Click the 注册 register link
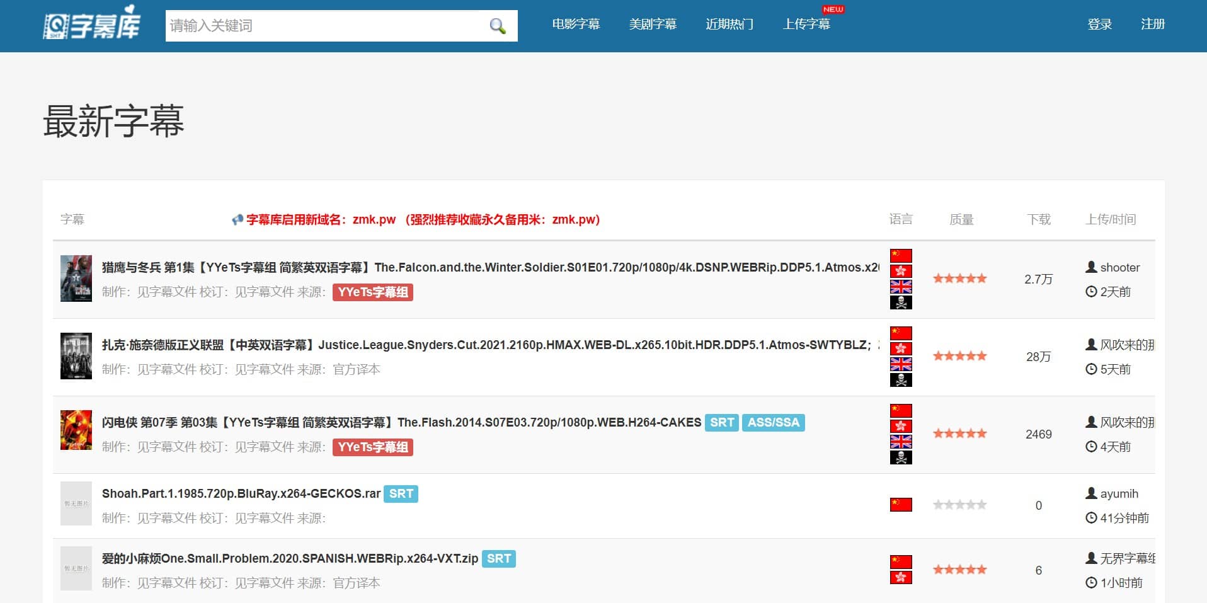The width and height of the screenshot is (1207, 603). point(1152,25)
